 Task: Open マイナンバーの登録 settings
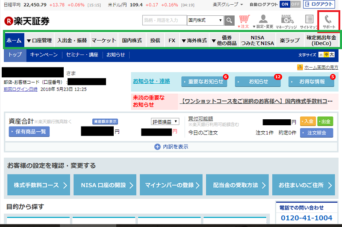[171, 185]
